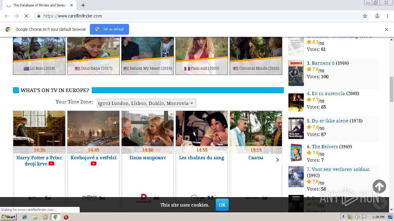
Task: Open Harry Potter a Princ dvojí krve
Action: 39,161
